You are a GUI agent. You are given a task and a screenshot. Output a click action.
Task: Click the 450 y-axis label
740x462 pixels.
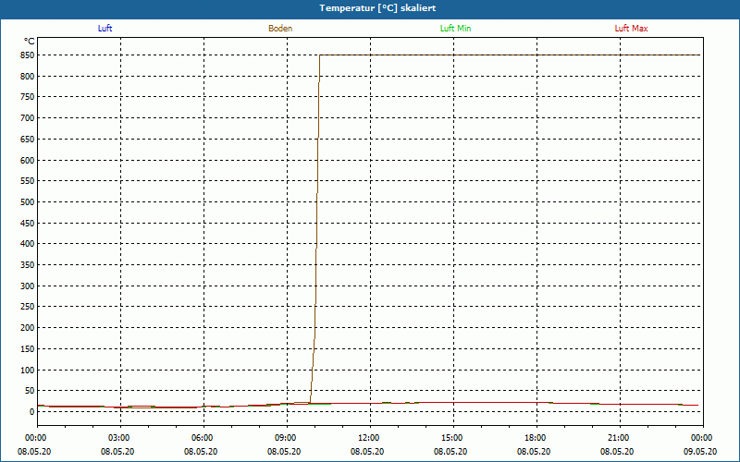[28, 223]
